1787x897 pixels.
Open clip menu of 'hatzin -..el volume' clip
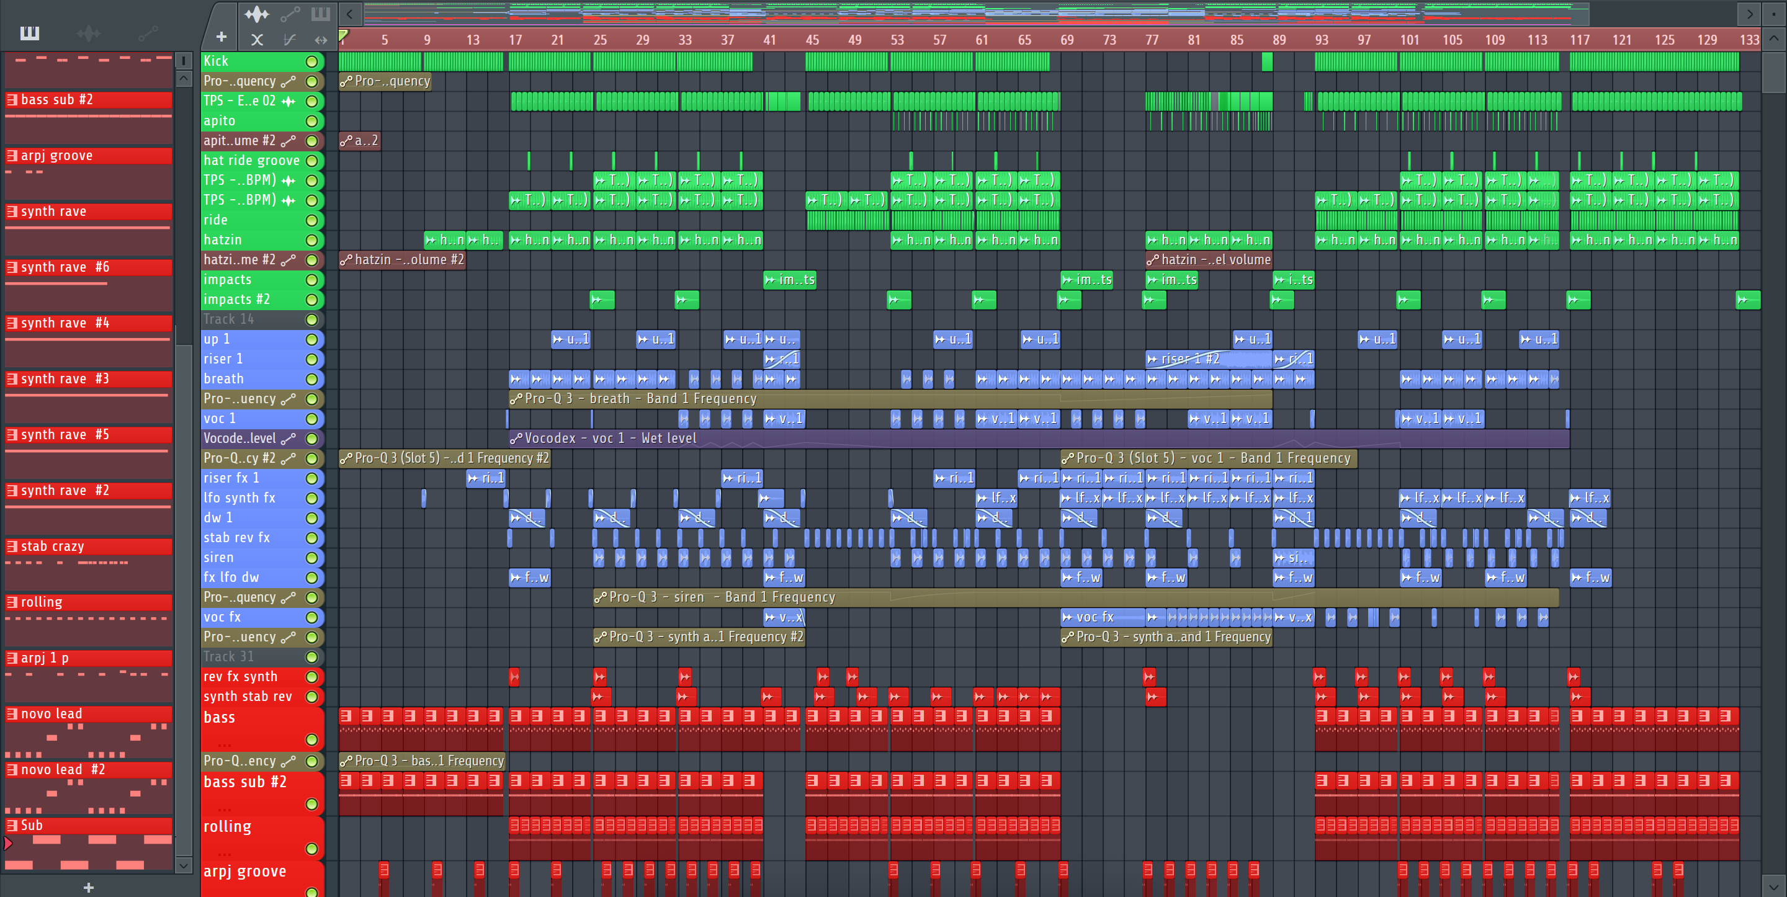[x=1153, y=260]
